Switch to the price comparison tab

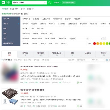[25, 54]
